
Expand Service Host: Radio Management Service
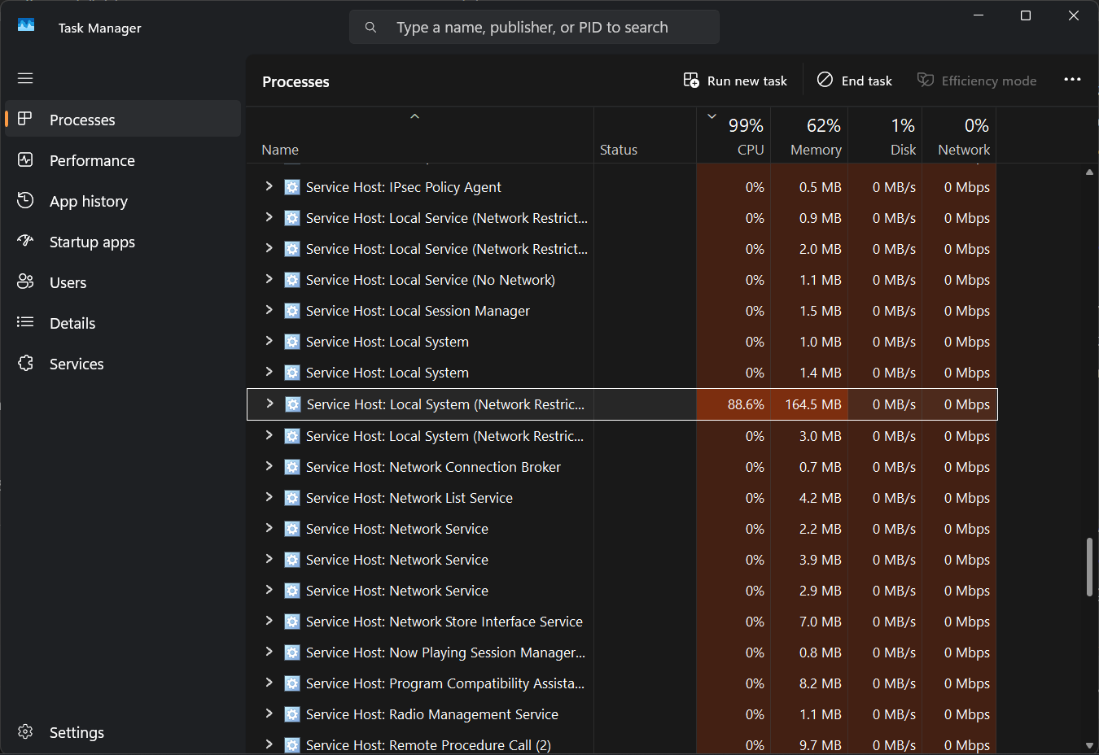pos(269,714)
